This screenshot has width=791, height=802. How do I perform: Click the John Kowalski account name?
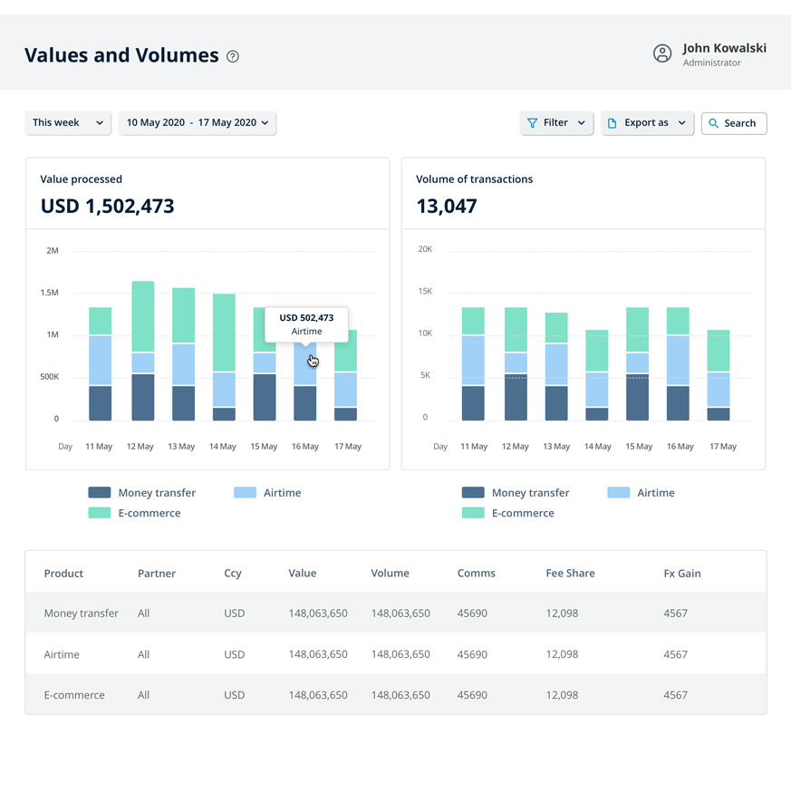[x=724, y=48]
